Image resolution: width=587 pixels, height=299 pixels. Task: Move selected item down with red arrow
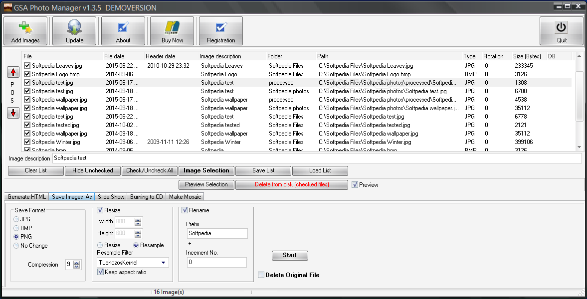[x=13, y=113]
